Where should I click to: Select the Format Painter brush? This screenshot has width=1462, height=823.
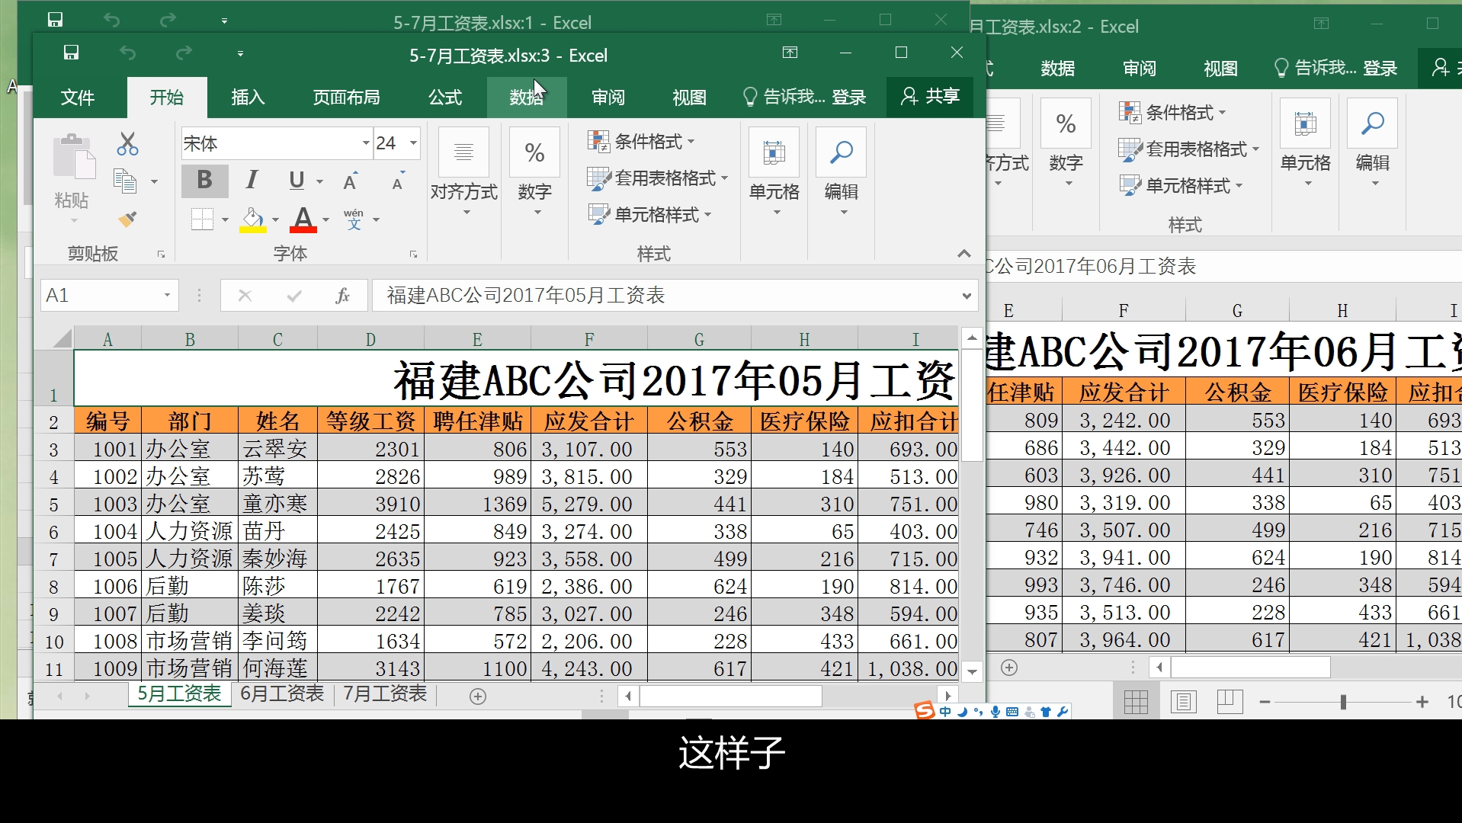(127, 219)
